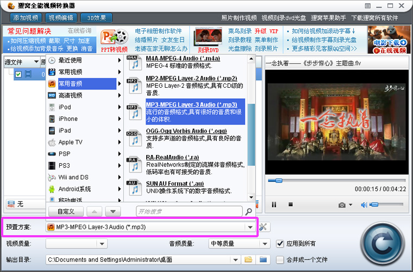Toggle the 合并成一个文件 checkbox
This screenshot has height=272, width=413.
280,260
